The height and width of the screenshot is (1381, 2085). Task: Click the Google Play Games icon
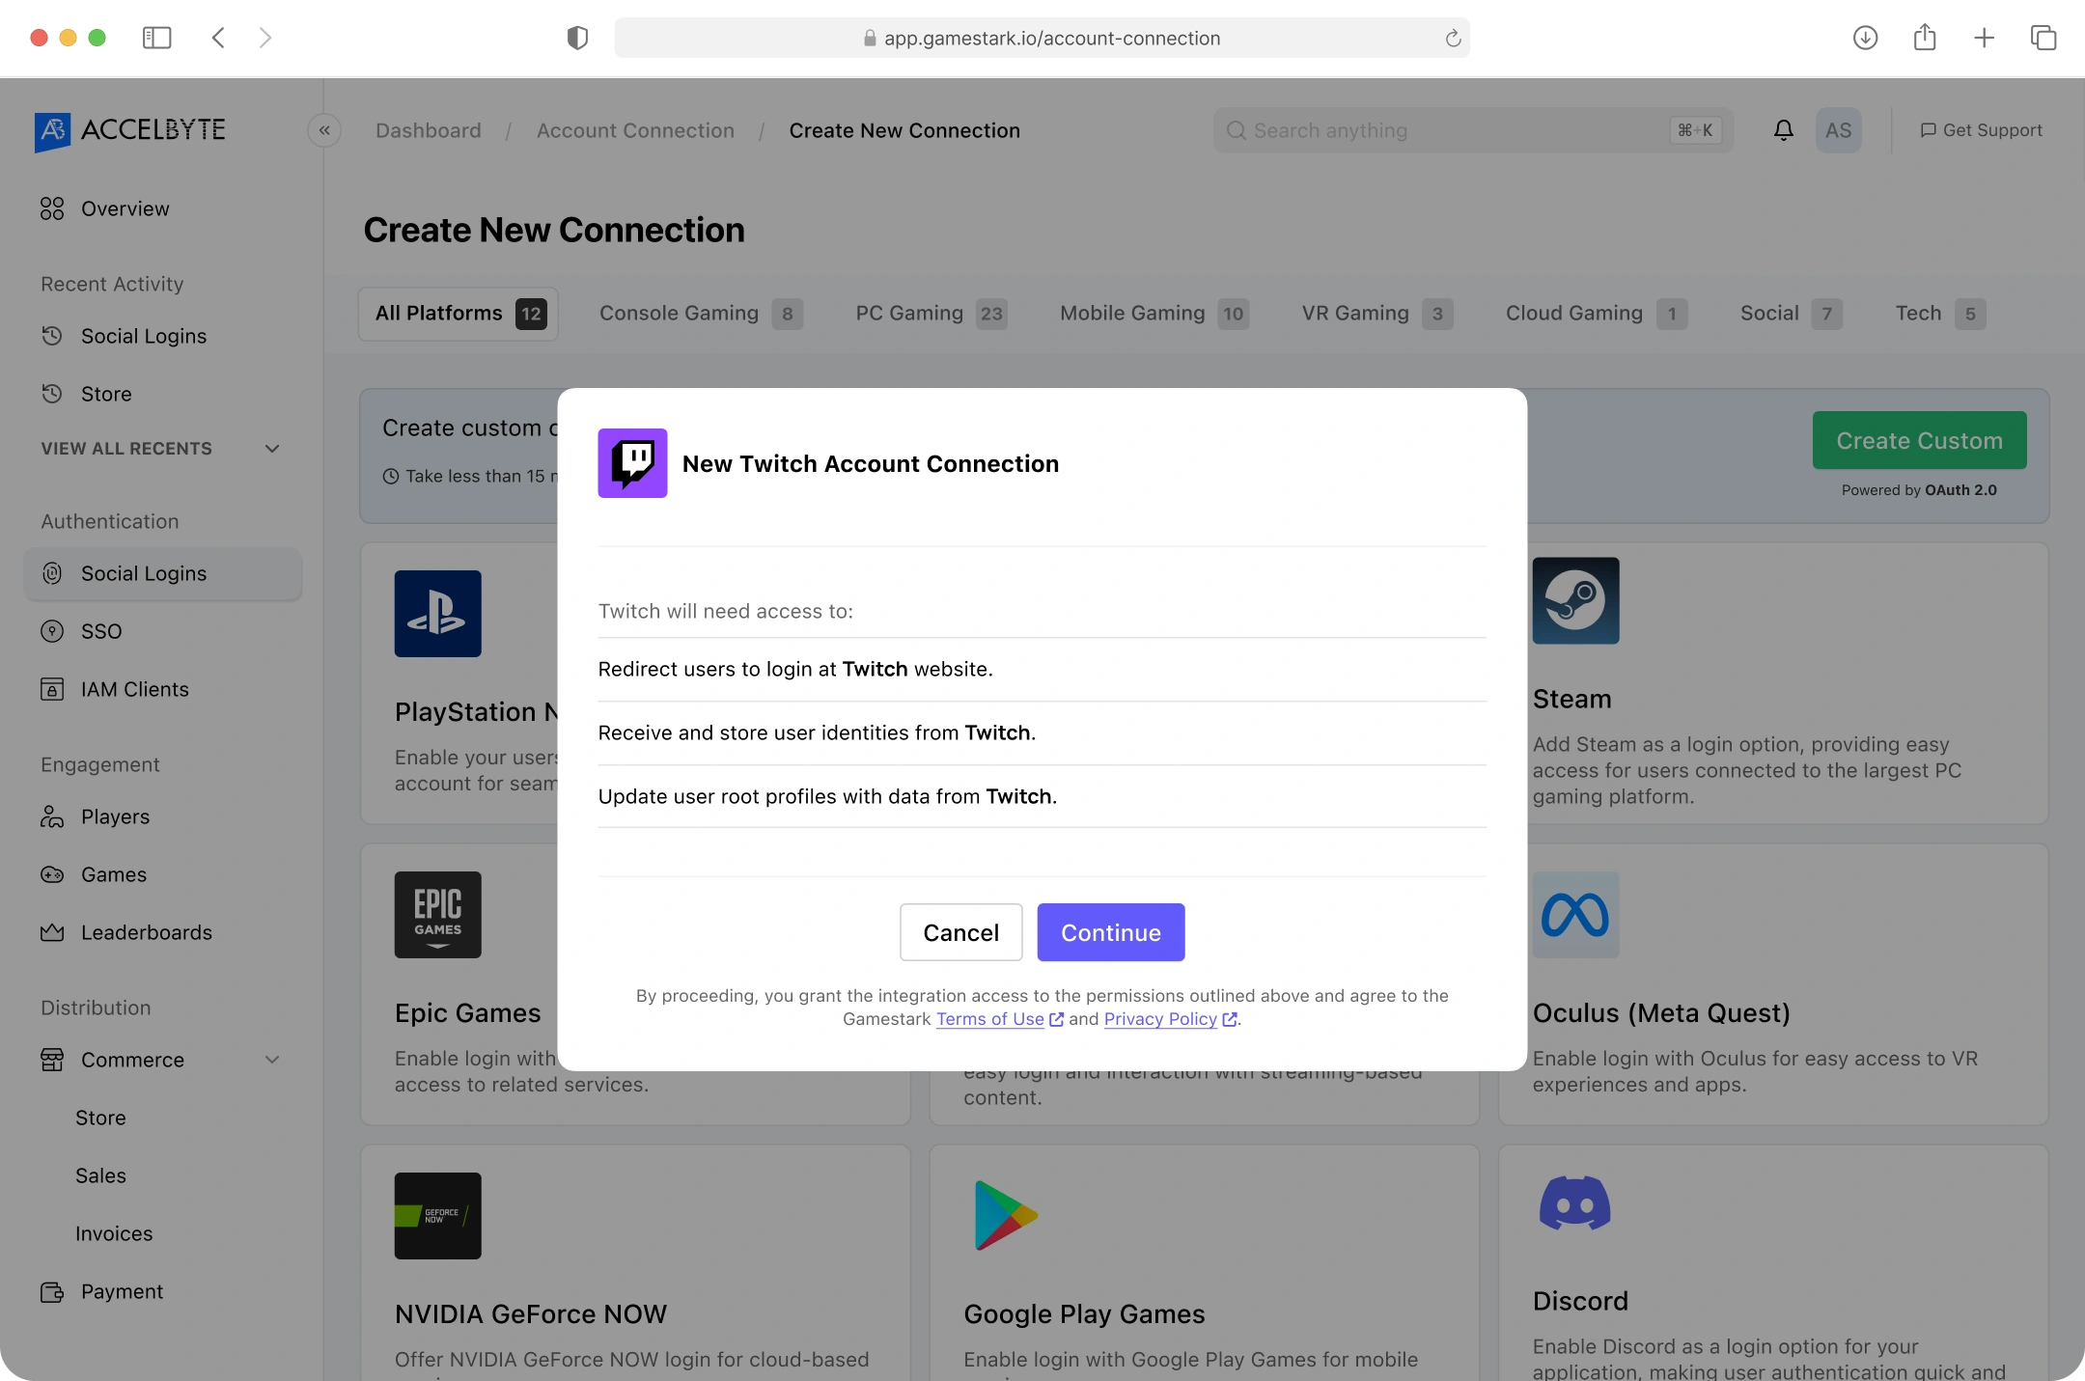(1006, 1215)
